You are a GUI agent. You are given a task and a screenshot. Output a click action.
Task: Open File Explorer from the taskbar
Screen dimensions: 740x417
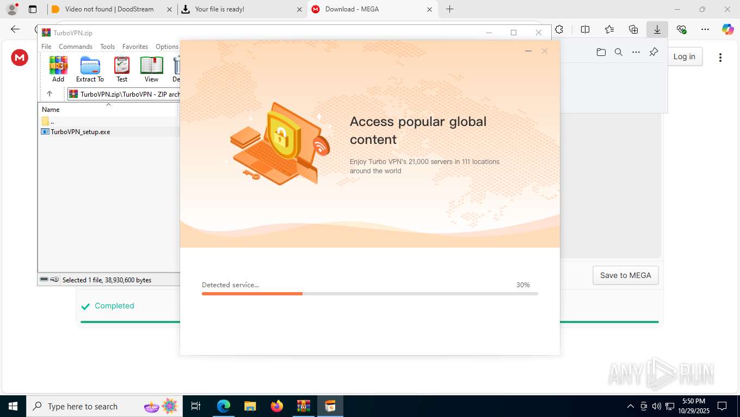pyautogui.click(x=250, y=406)
